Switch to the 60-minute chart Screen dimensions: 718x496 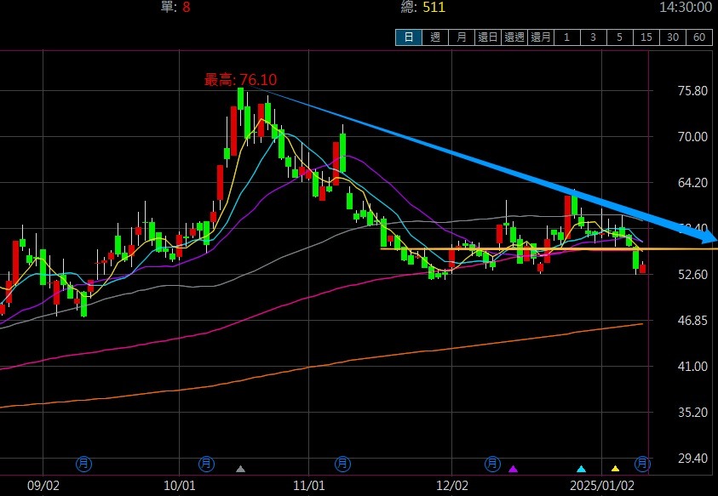click(x=699, y=37)
